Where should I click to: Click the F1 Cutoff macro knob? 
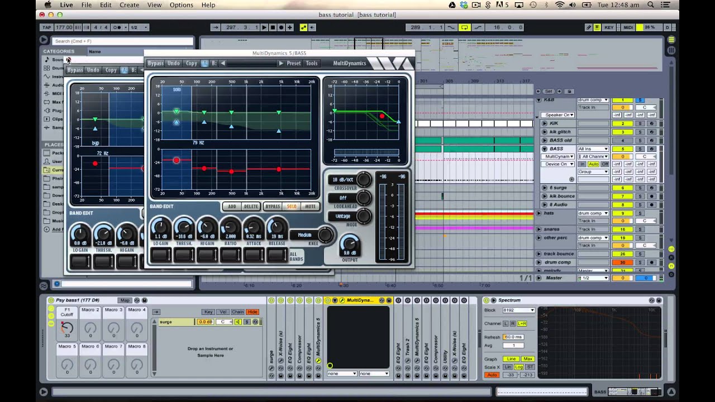pyautogui.click(x=67, y=328)
